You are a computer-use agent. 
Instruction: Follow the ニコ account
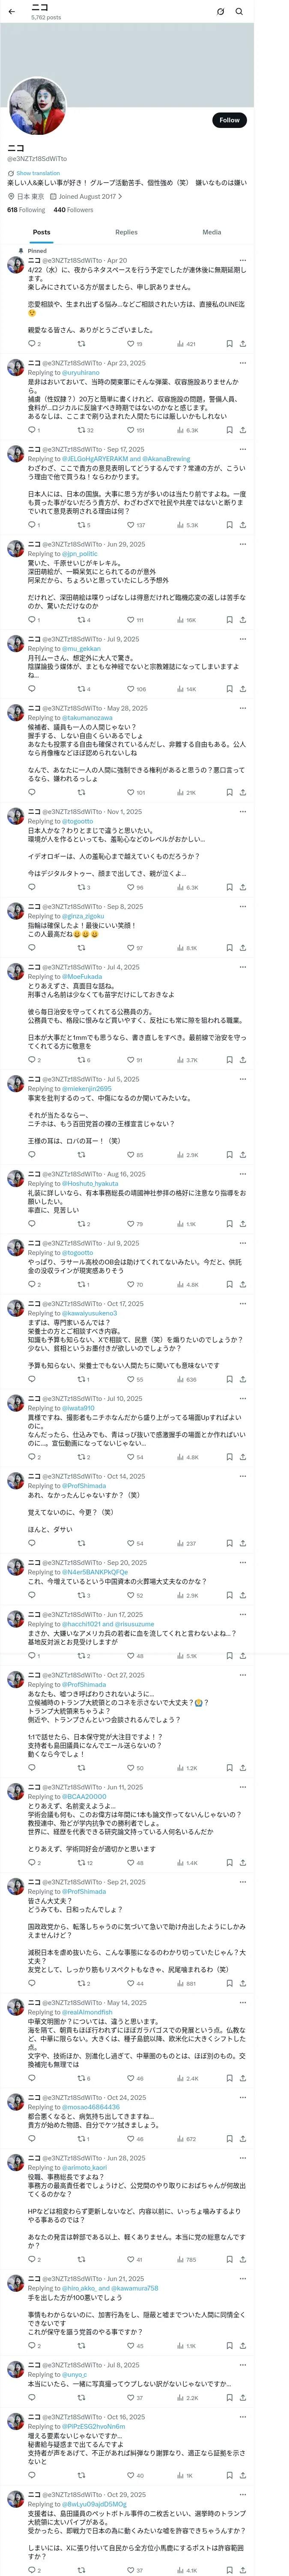click(229, 120)
